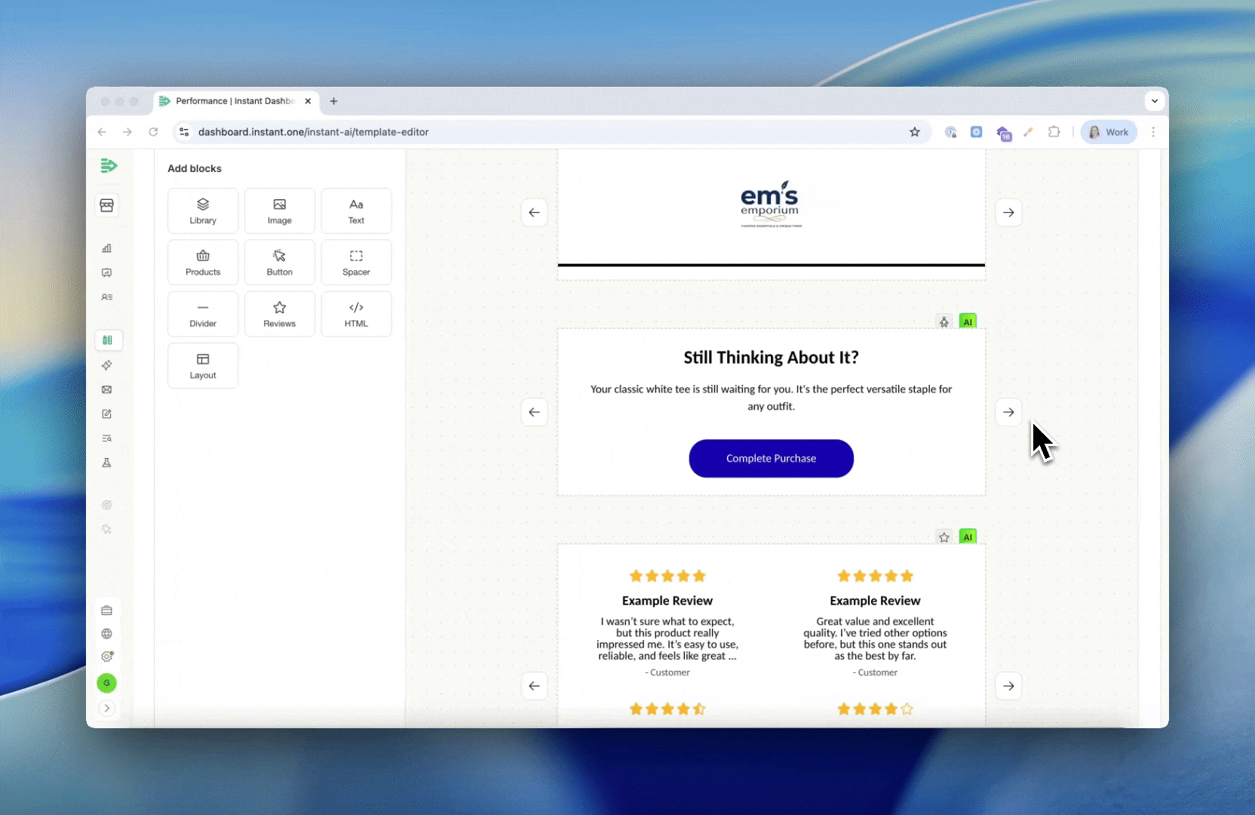1255x815 pixels.
Task: Open the browser tab list dropdown
Action: pyautogui.click(x=1154, y=101)
